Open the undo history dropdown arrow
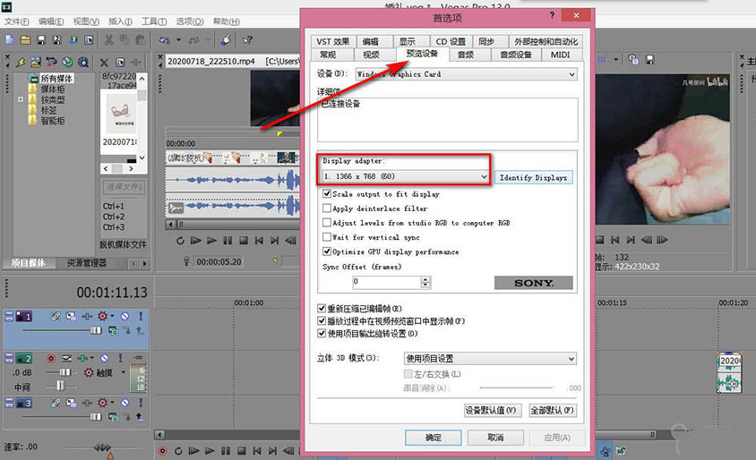The width and height of the screenshot is (756, 460). click(178, 40)
